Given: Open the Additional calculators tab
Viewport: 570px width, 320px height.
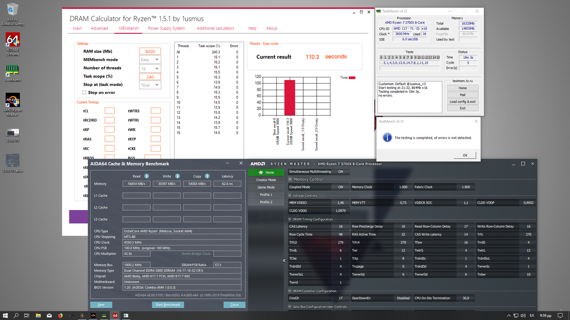Looking at the screenshot, I should pos(216,28).
